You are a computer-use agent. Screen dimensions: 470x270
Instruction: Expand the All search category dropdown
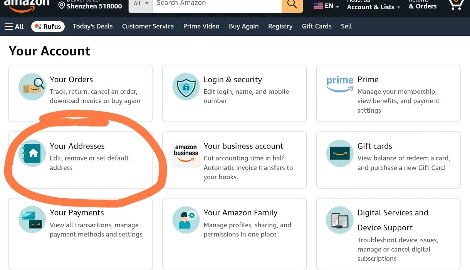(141, 4)
